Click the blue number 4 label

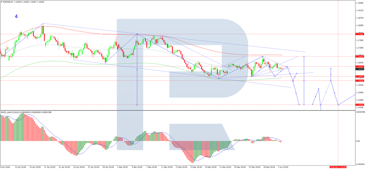click(x=16, y=16)
